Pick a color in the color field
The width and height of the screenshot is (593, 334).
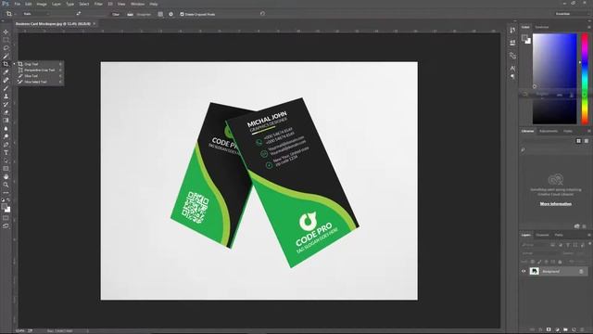point(554,78)
